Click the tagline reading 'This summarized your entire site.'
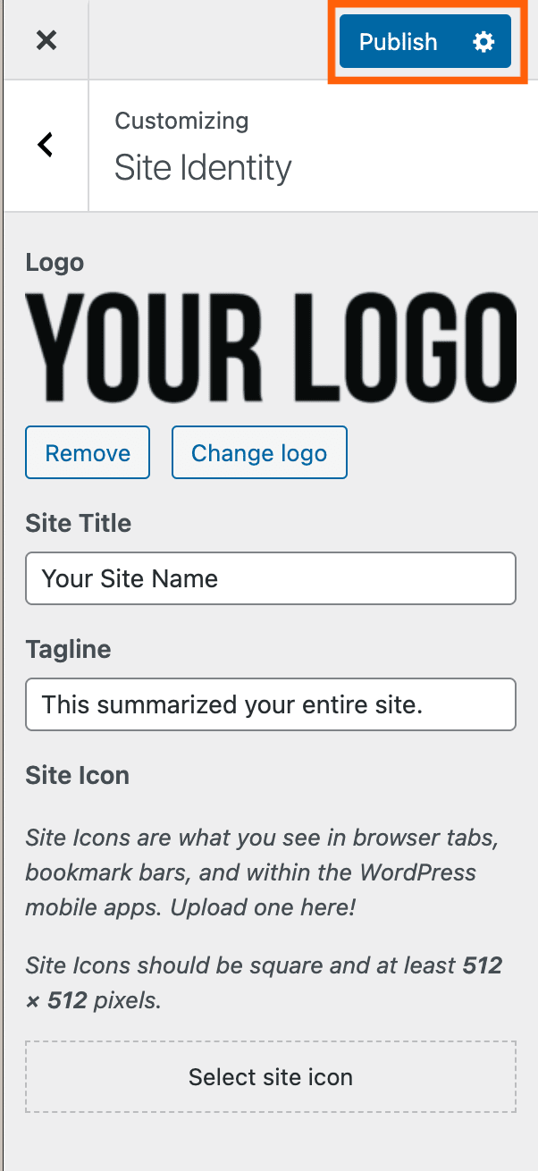Image resolution: width=538 pixels, height=1171 pixels. point(270,704)
